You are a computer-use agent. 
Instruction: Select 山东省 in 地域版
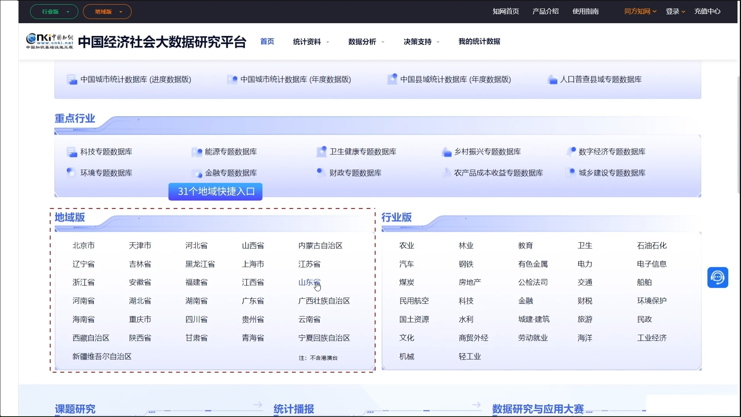coord(309,282)
